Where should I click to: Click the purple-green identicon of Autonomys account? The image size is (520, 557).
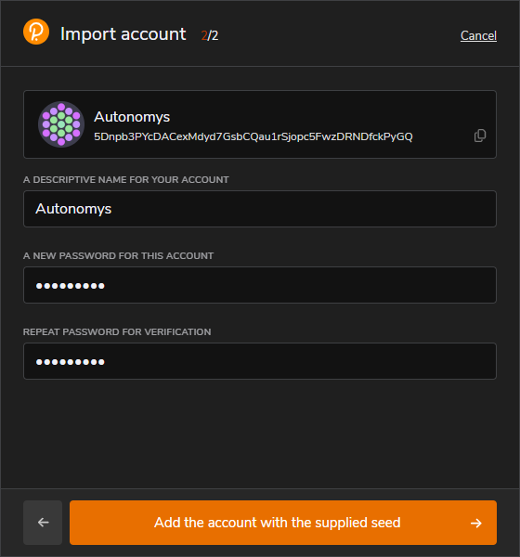coord(61,124)
